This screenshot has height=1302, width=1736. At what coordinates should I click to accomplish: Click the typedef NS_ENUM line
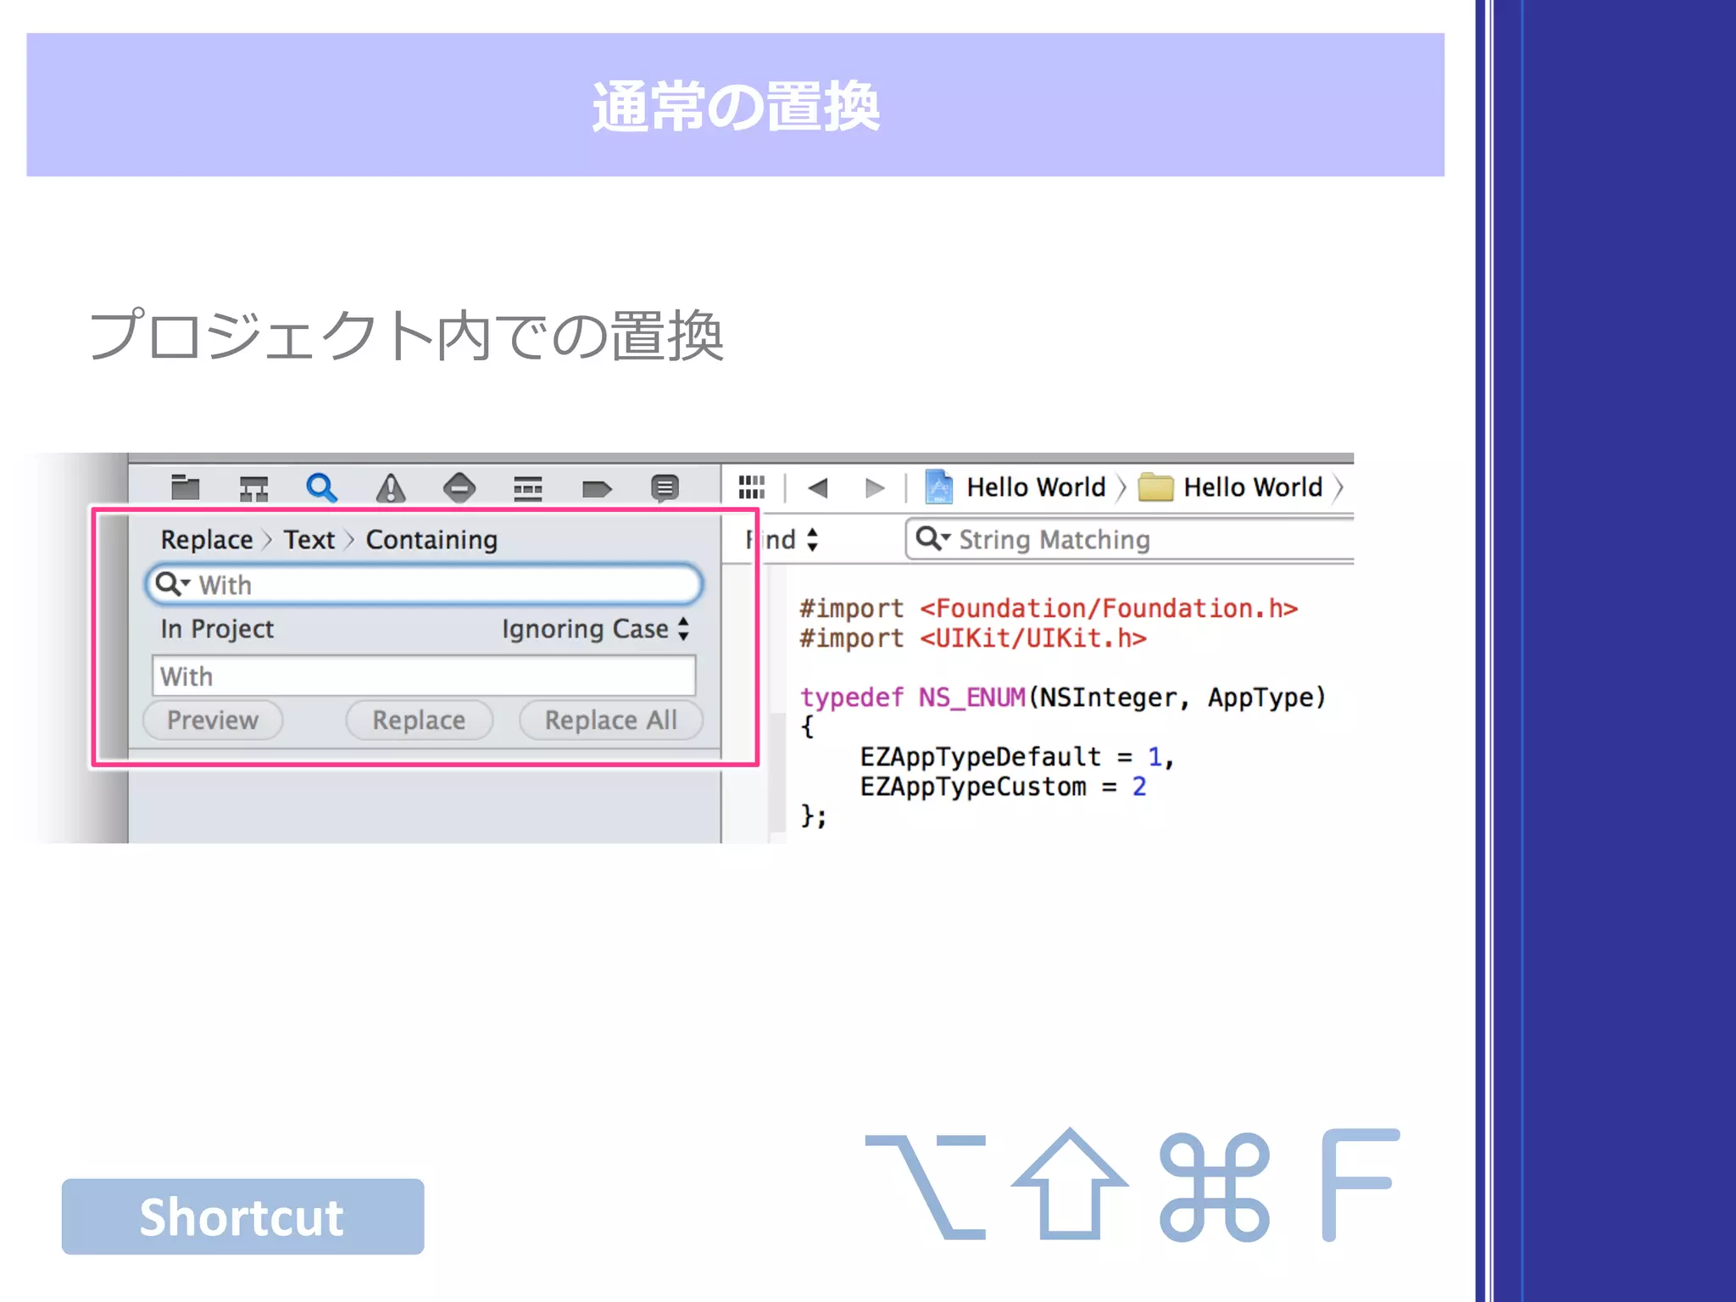1063,698
